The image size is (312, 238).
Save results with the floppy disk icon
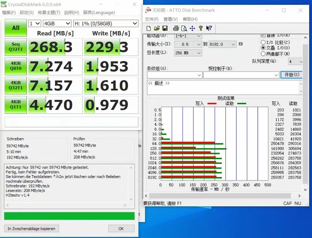(165, 28)
